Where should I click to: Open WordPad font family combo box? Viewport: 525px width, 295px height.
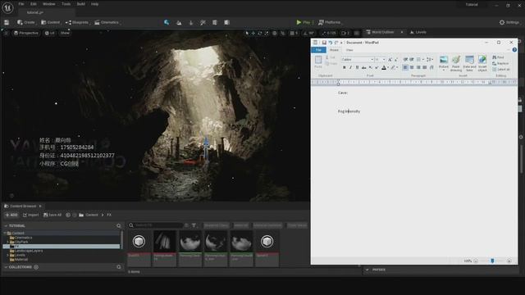pyautogui.click(x=358, y=60)
